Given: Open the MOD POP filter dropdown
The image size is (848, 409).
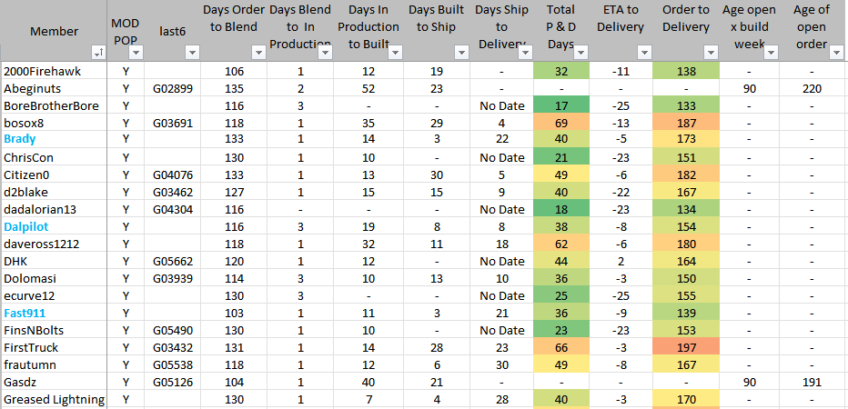Looking at the screenshot, I should pos(131,54).
